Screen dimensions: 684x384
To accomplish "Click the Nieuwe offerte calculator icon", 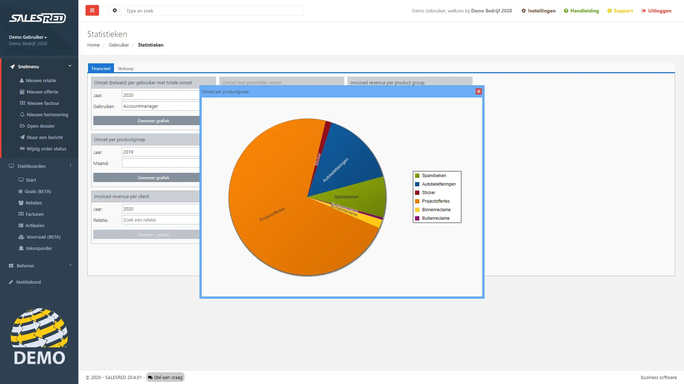I will coord(22,92).
